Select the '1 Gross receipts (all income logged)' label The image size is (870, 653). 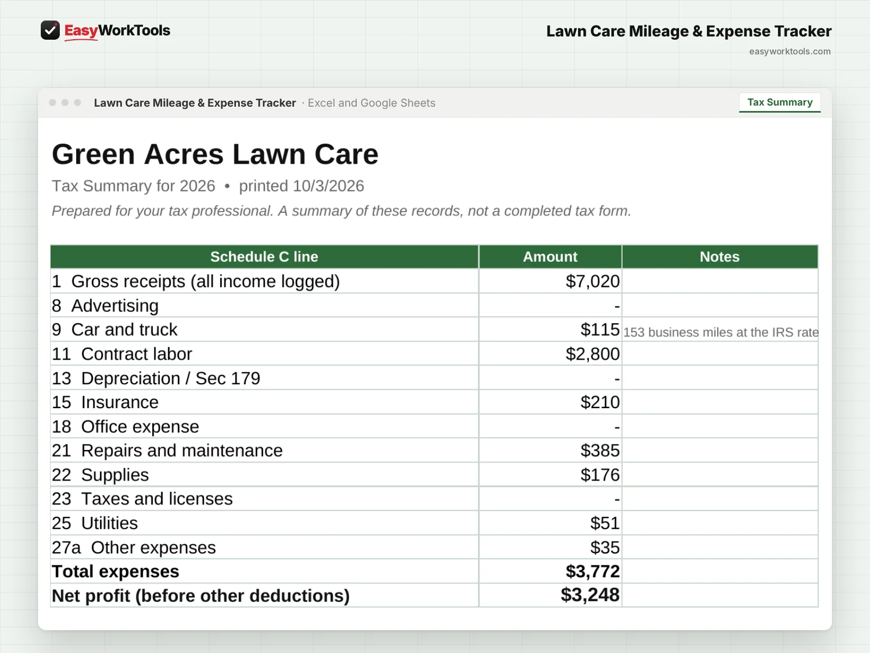coord(196,281)
